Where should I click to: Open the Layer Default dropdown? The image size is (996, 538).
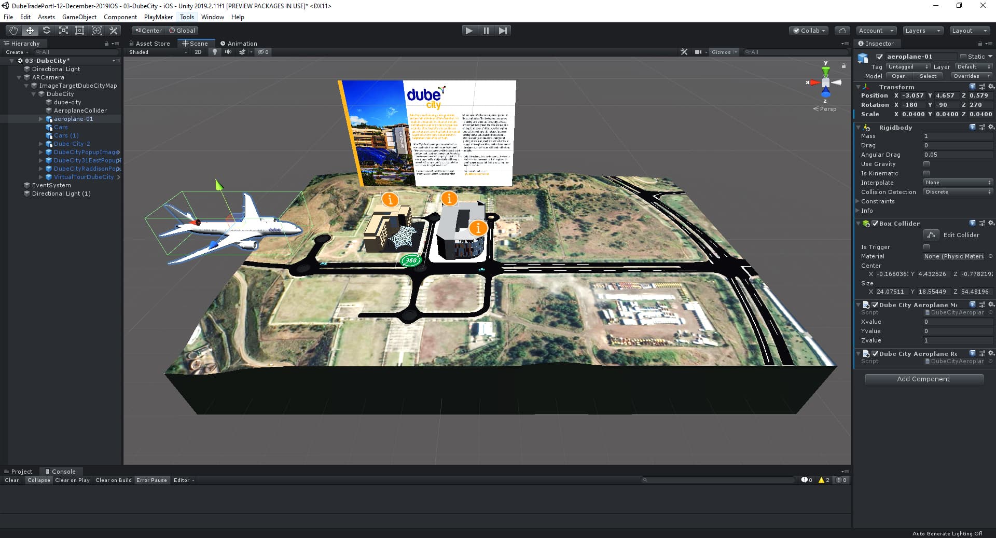point(974,66)
